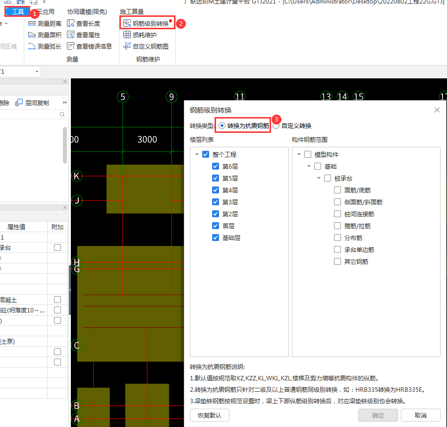
Task: Click 恢复默认 button
Action: tap(210, 415)
